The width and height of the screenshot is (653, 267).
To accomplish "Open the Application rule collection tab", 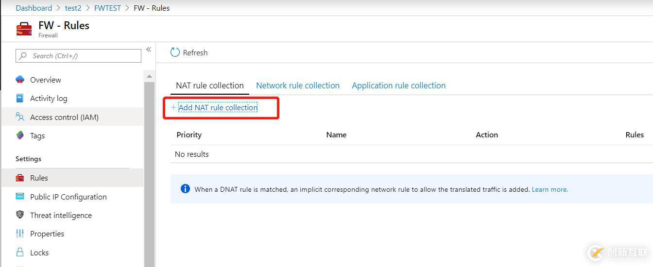I will [x=398, y=85].
